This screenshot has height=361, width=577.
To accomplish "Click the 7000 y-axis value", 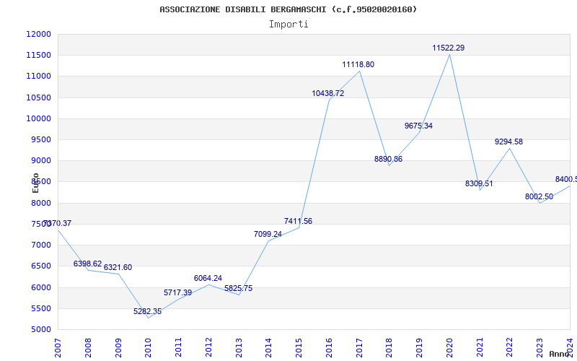I will 40,245.
